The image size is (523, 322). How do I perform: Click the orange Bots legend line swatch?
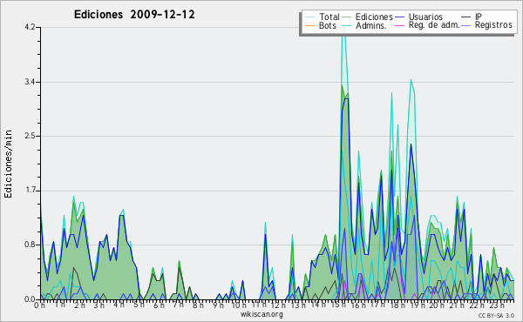click(x=309, y=25)
